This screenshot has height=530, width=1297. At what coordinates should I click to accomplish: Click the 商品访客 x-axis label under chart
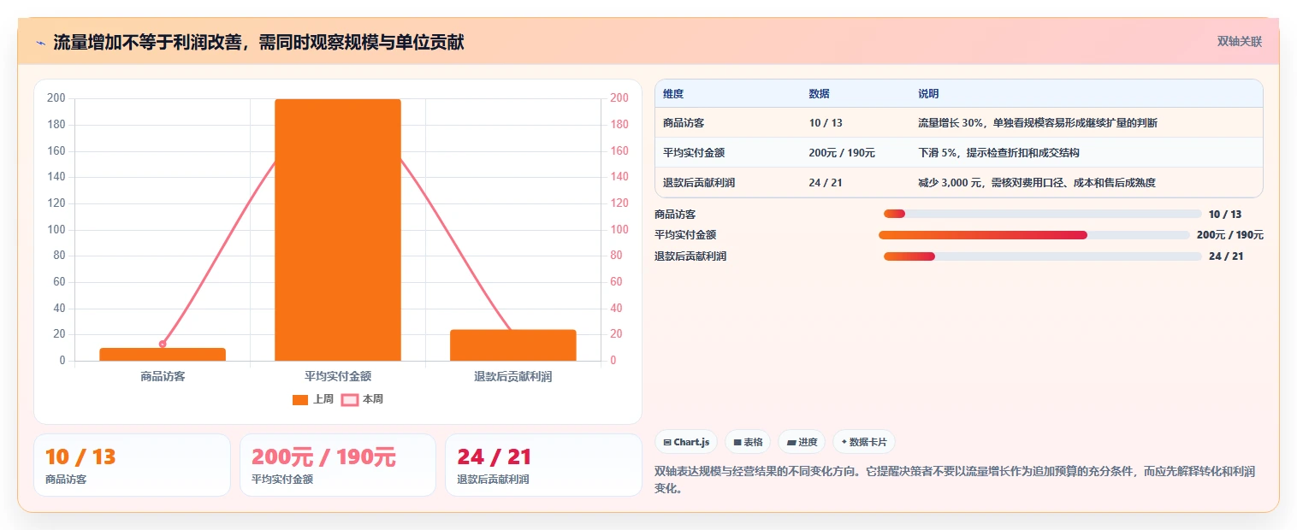tap(163, 376)
